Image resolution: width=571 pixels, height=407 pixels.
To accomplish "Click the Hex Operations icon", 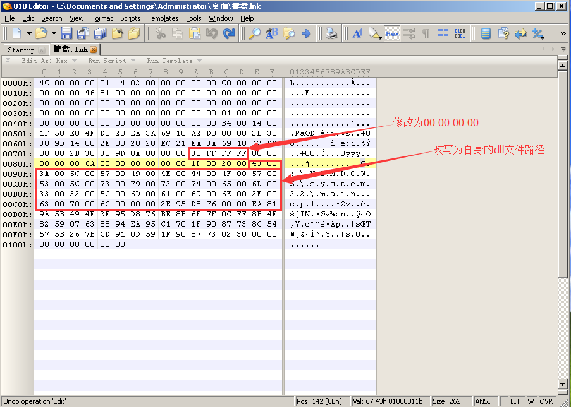I will (x=537, y=33).
